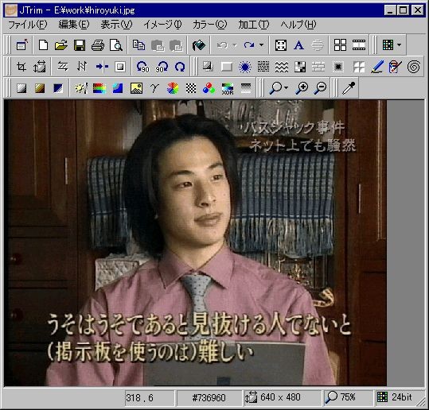Viewport: 429px width, 410px height.
Task: Apply the XOR color tool
Action: point(228,88)
